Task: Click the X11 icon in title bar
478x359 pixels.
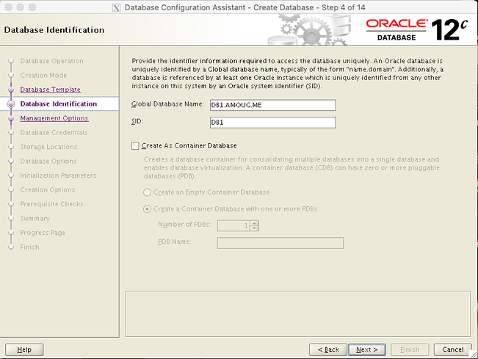Action: tap(116, 7)
